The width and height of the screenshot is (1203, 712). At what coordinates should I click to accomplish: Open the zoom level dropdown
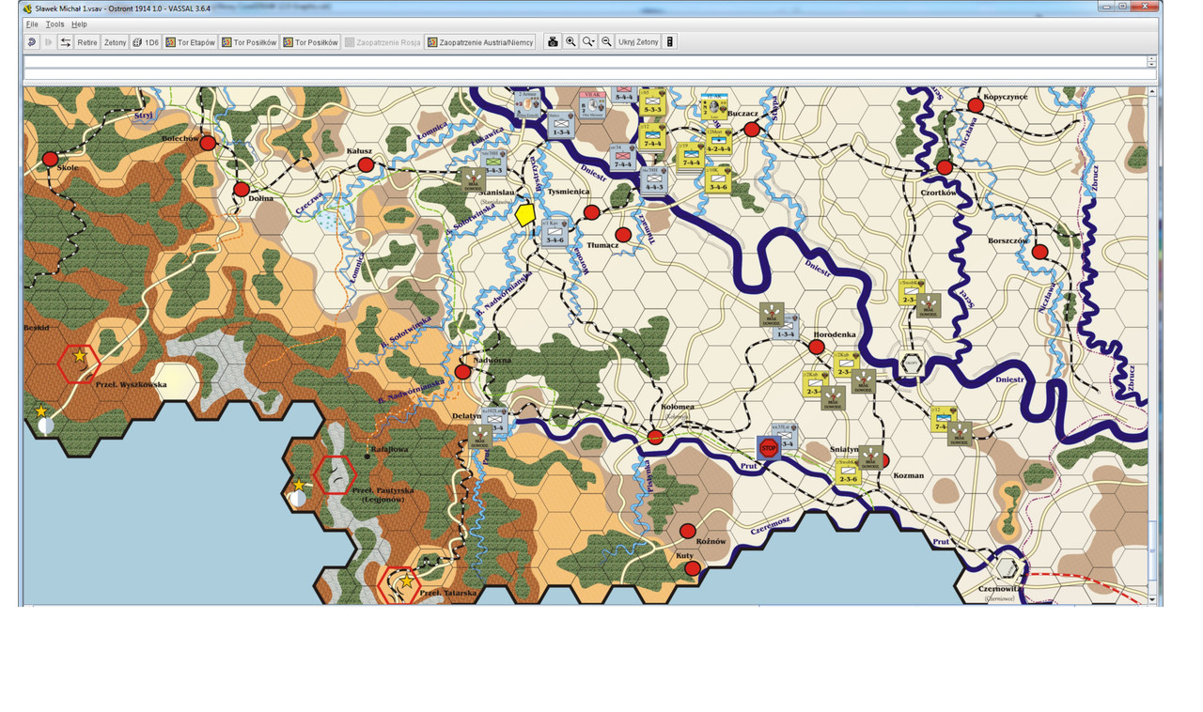point(589,42)
